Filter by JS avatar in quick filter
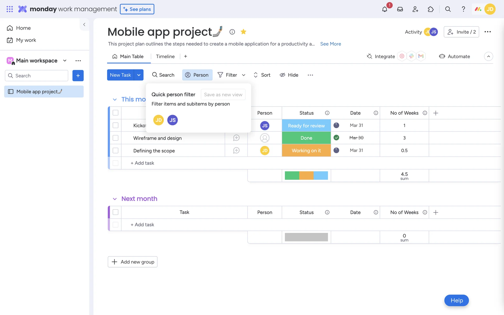504x315 pixels. [x=172, y=120]
